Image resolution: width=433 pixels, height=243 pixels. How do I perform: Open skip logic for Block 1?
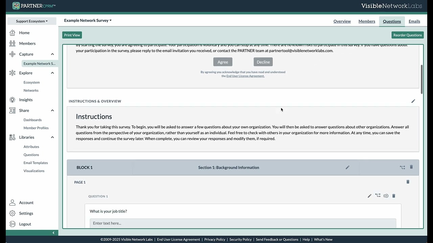(402, 167)
